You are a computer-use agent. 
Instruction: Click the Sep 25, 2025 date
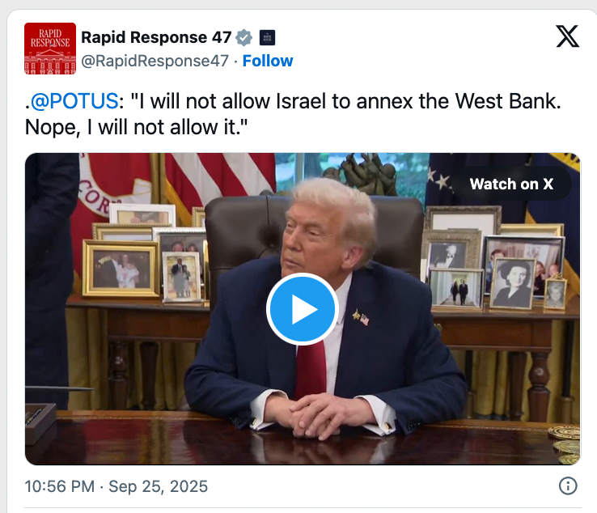click(158, 486)
